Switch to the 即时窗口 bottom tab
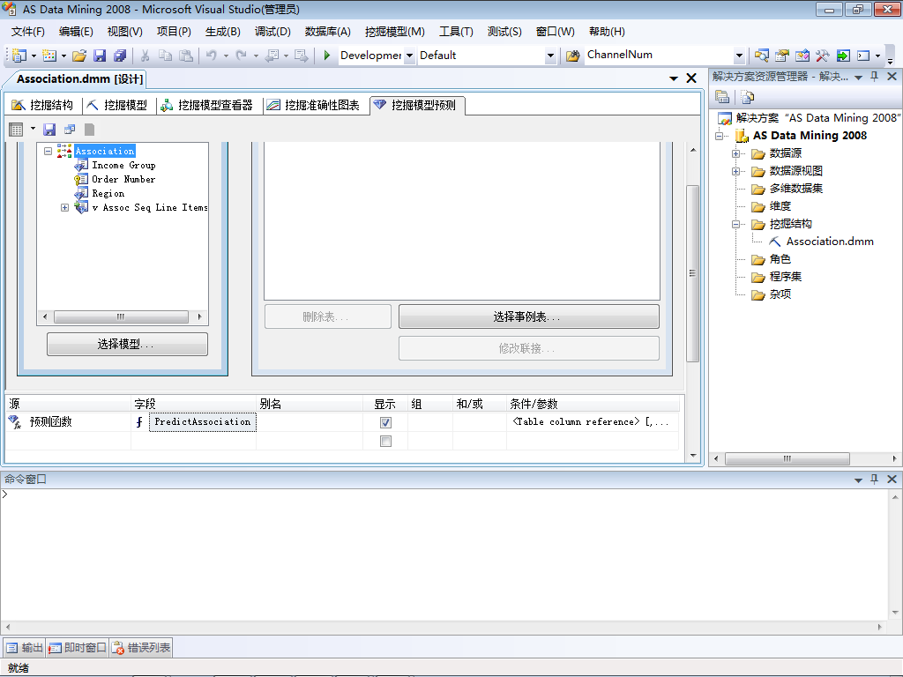This screenshot has width=903, height=677. point(78,648)
